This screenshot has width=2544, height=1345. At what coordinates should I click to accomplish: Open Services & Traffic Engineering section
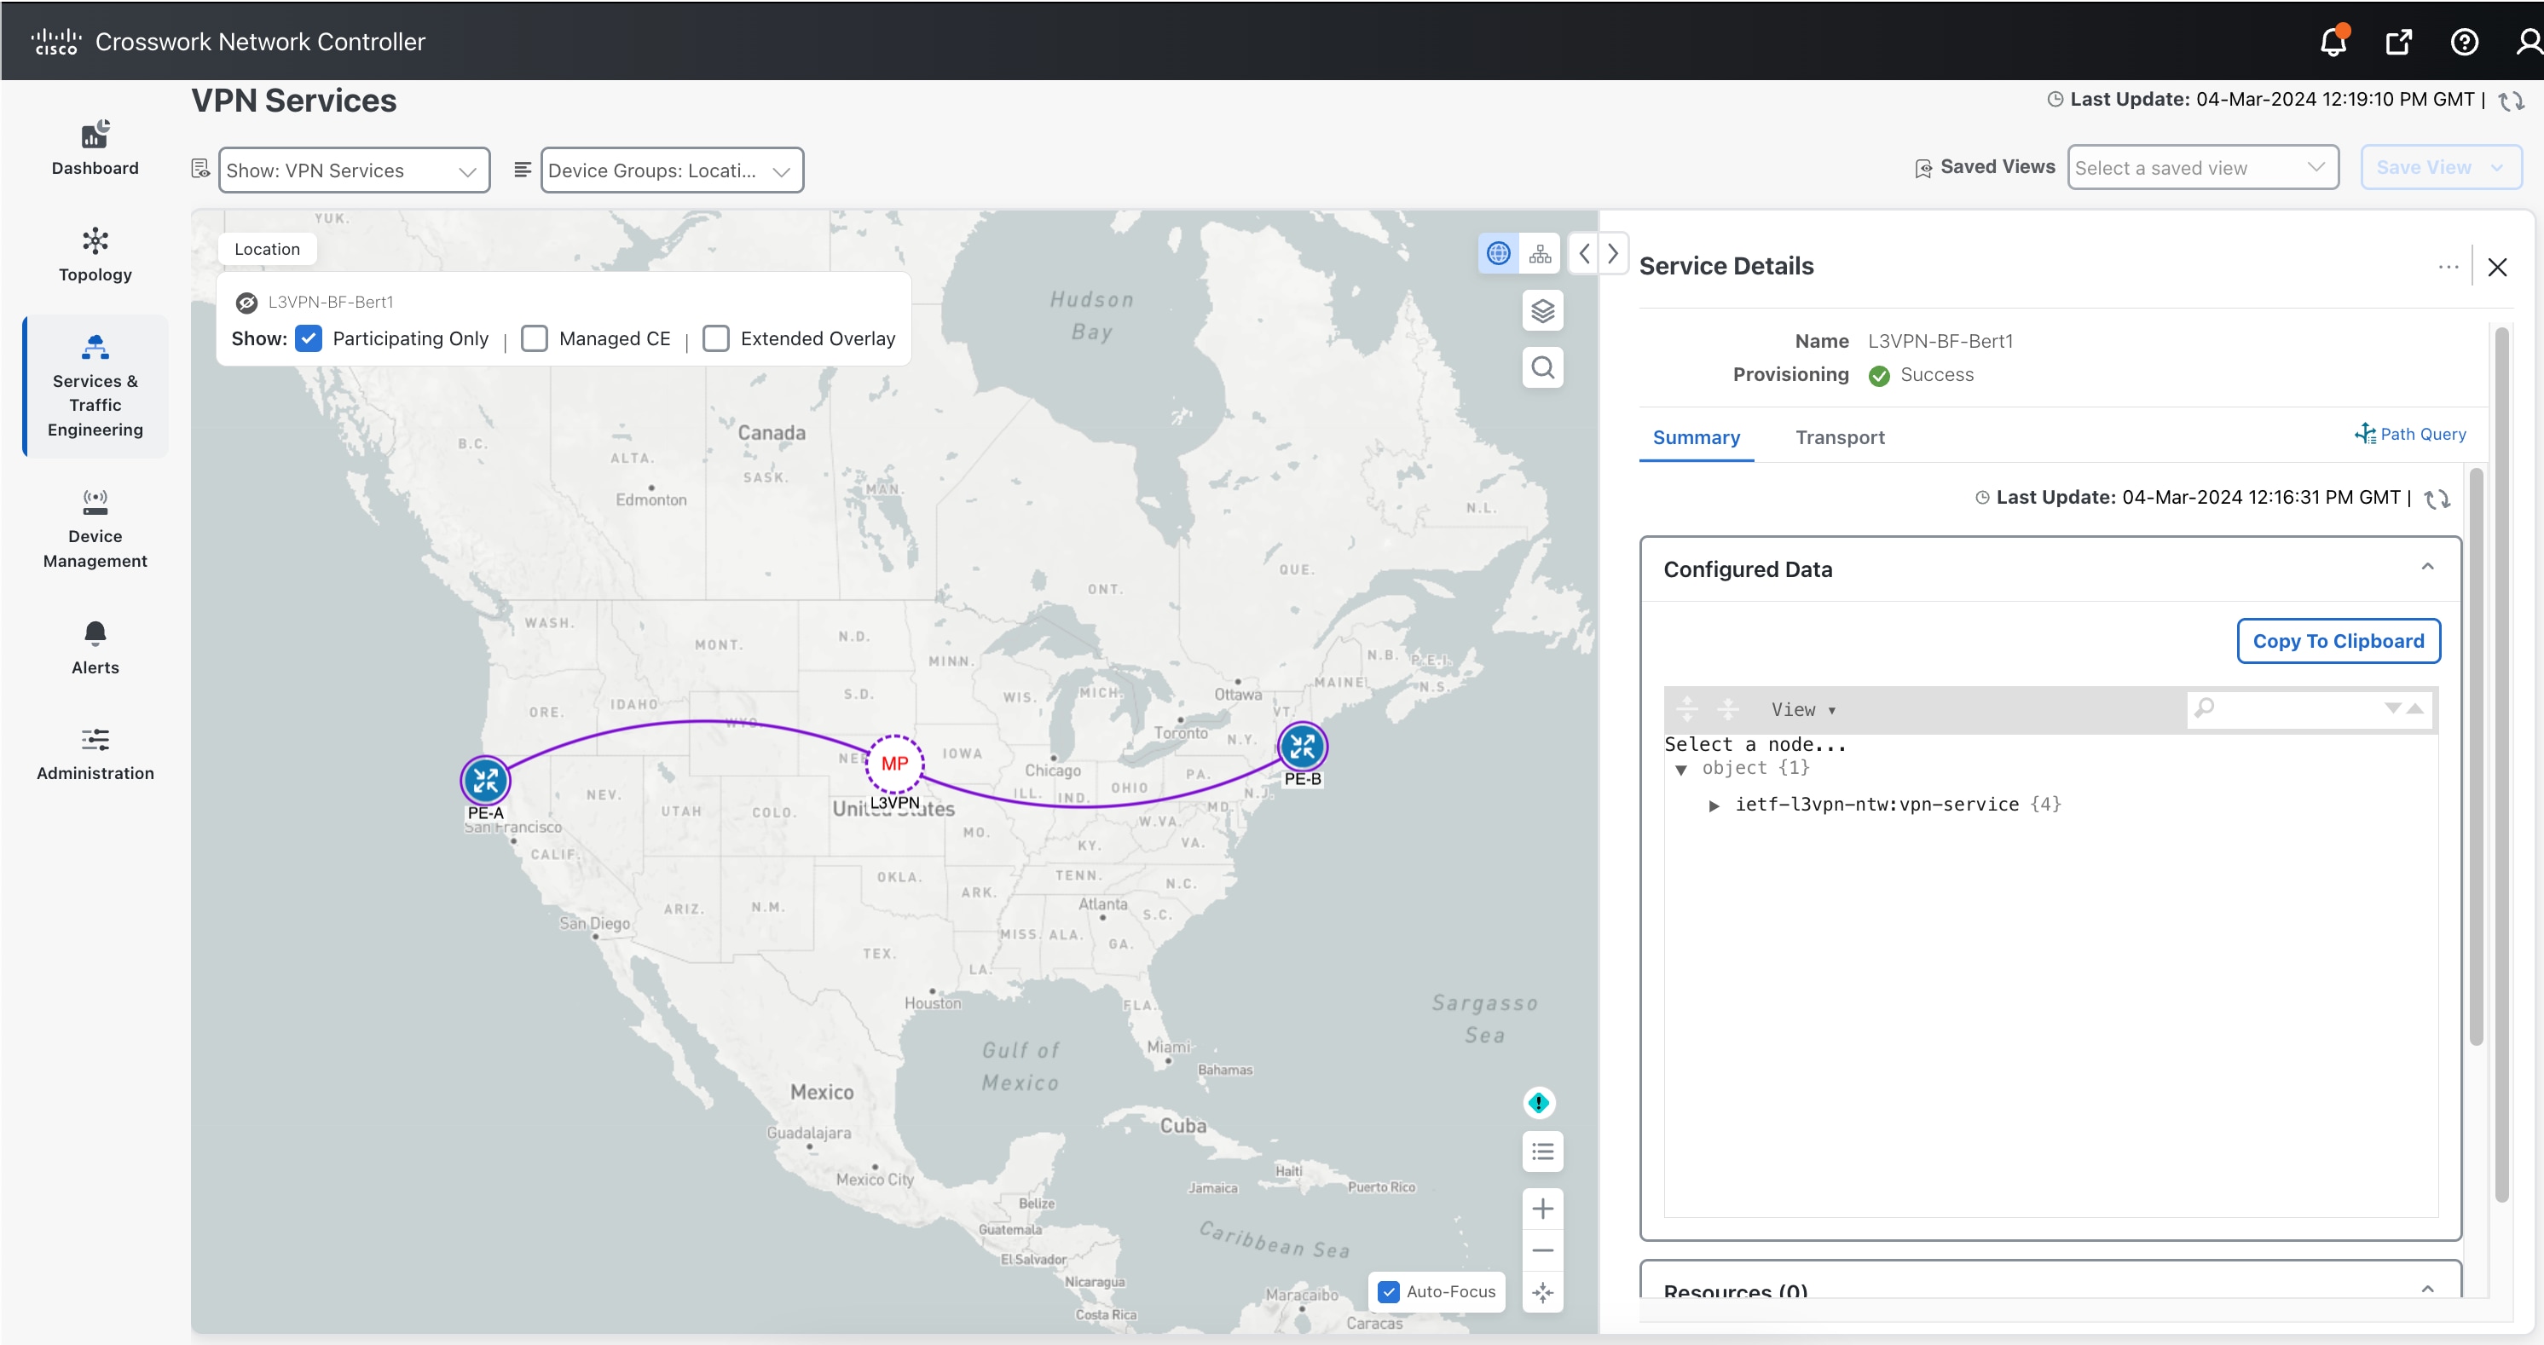click(94, 386)
